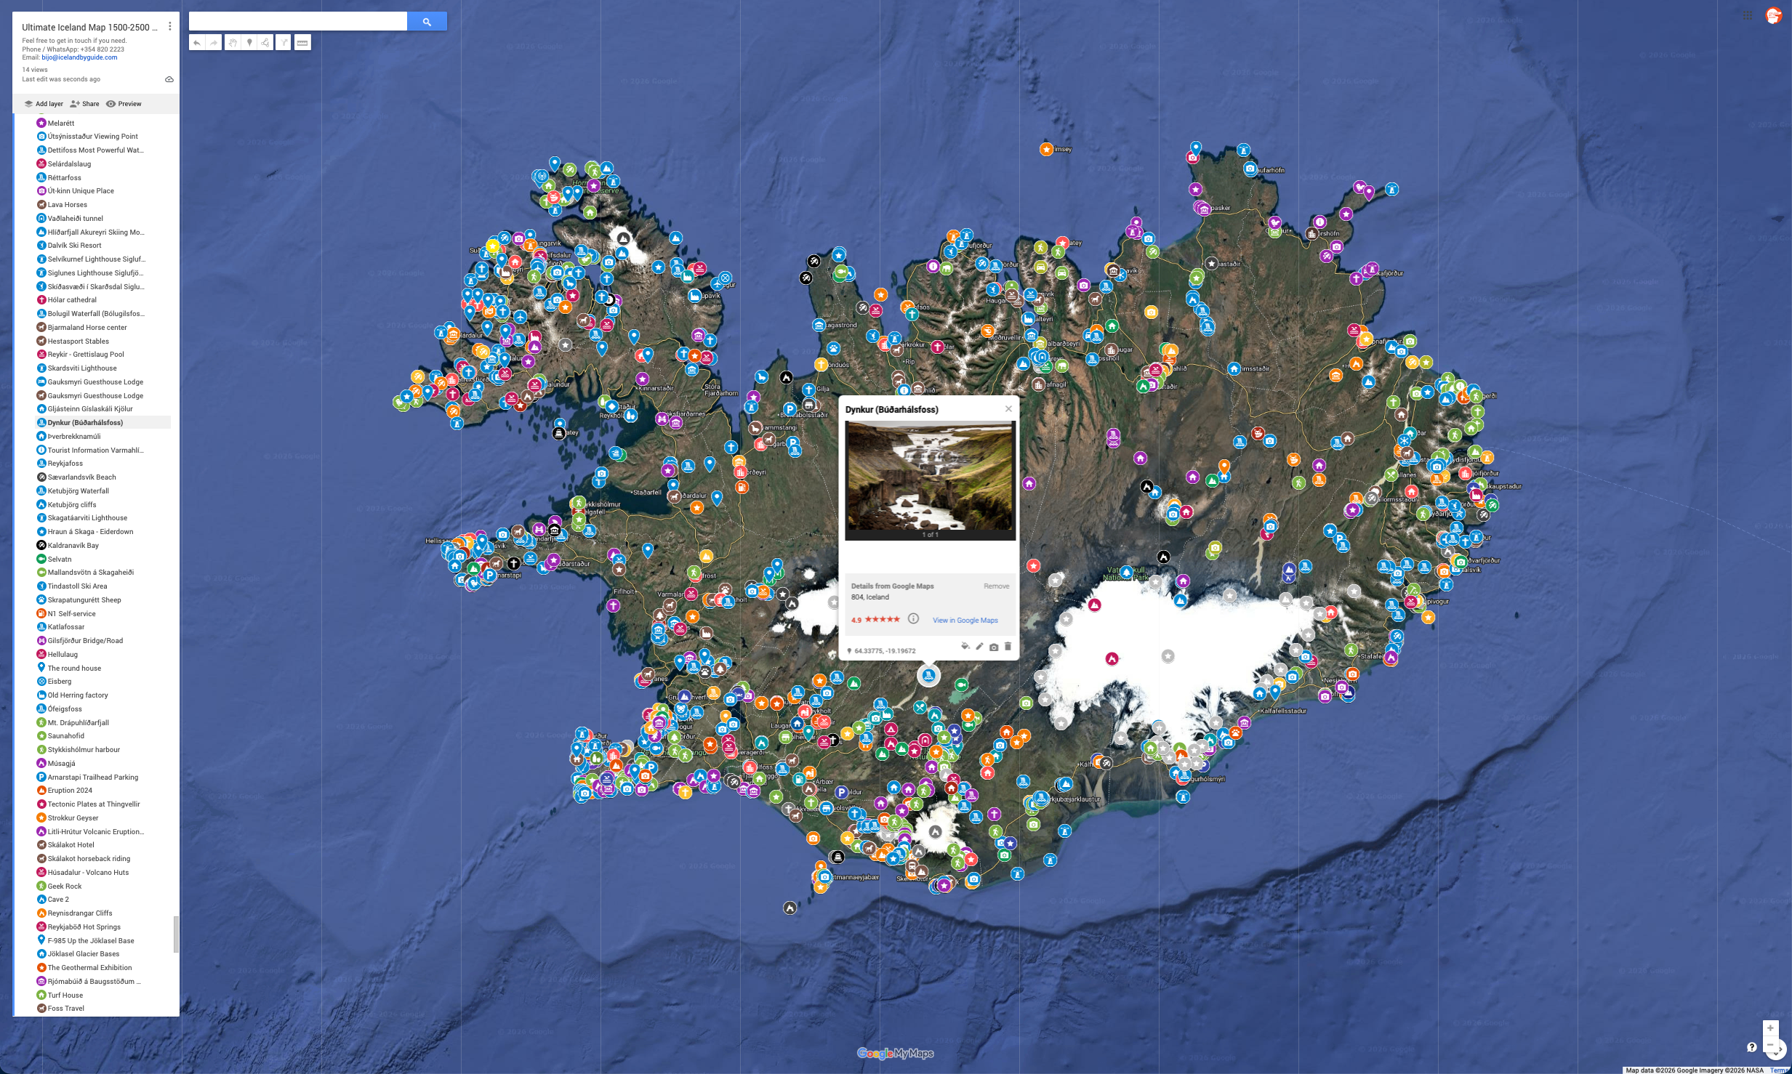Click the rating info circle icon

pos(913,619)
